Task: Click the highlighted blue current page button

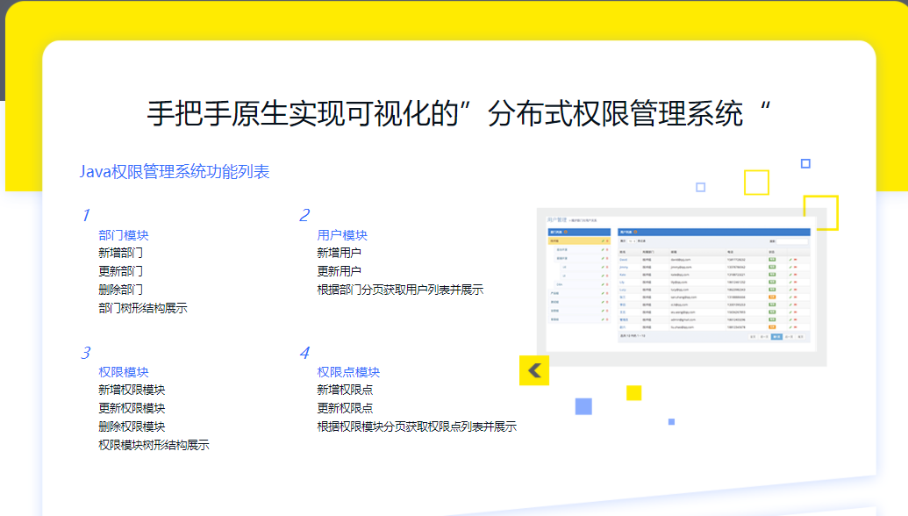Action: [x=776, y=336]
